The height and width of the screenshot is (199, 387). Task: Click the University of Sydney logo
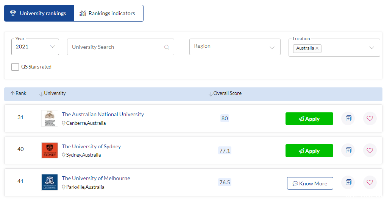(x=49, y=151)
